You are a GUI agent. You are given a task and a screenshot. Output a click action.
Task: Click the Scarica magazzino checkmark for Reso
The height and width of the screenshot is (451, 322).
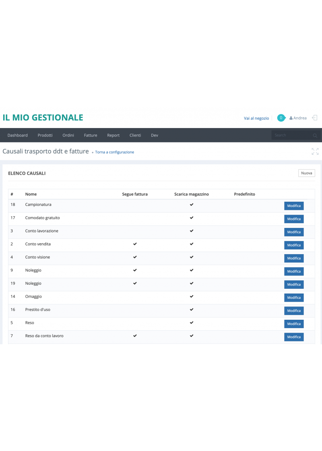click(x=192, y=323)
